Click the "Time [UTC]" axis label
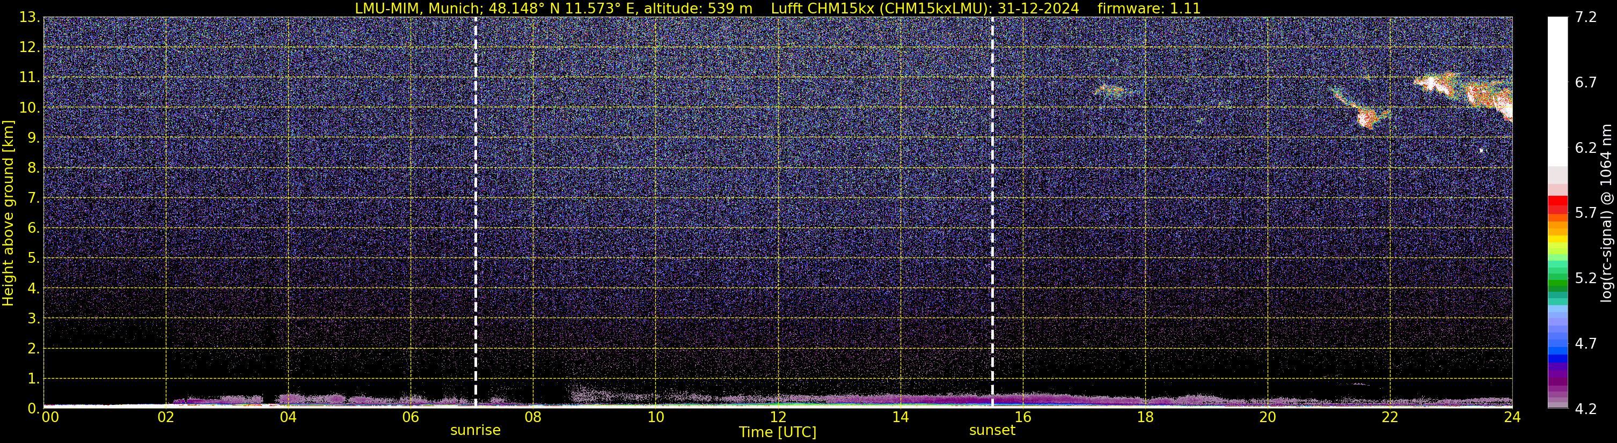 pyautogui.click(x=778, y=432)
